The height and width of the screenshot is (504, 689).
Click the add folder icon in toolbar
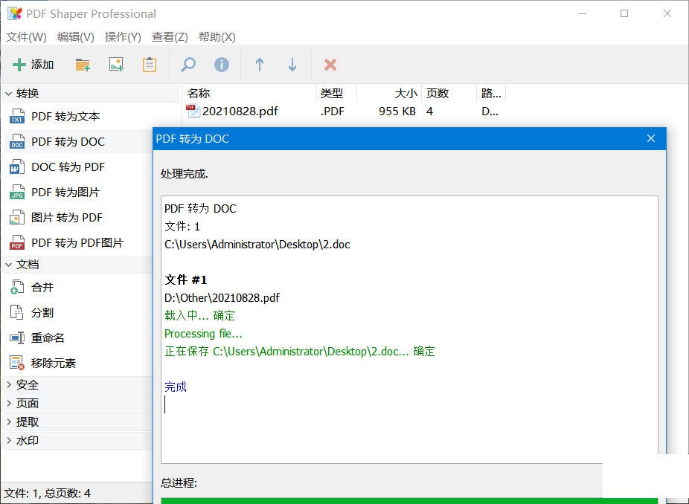pos(83,65)
